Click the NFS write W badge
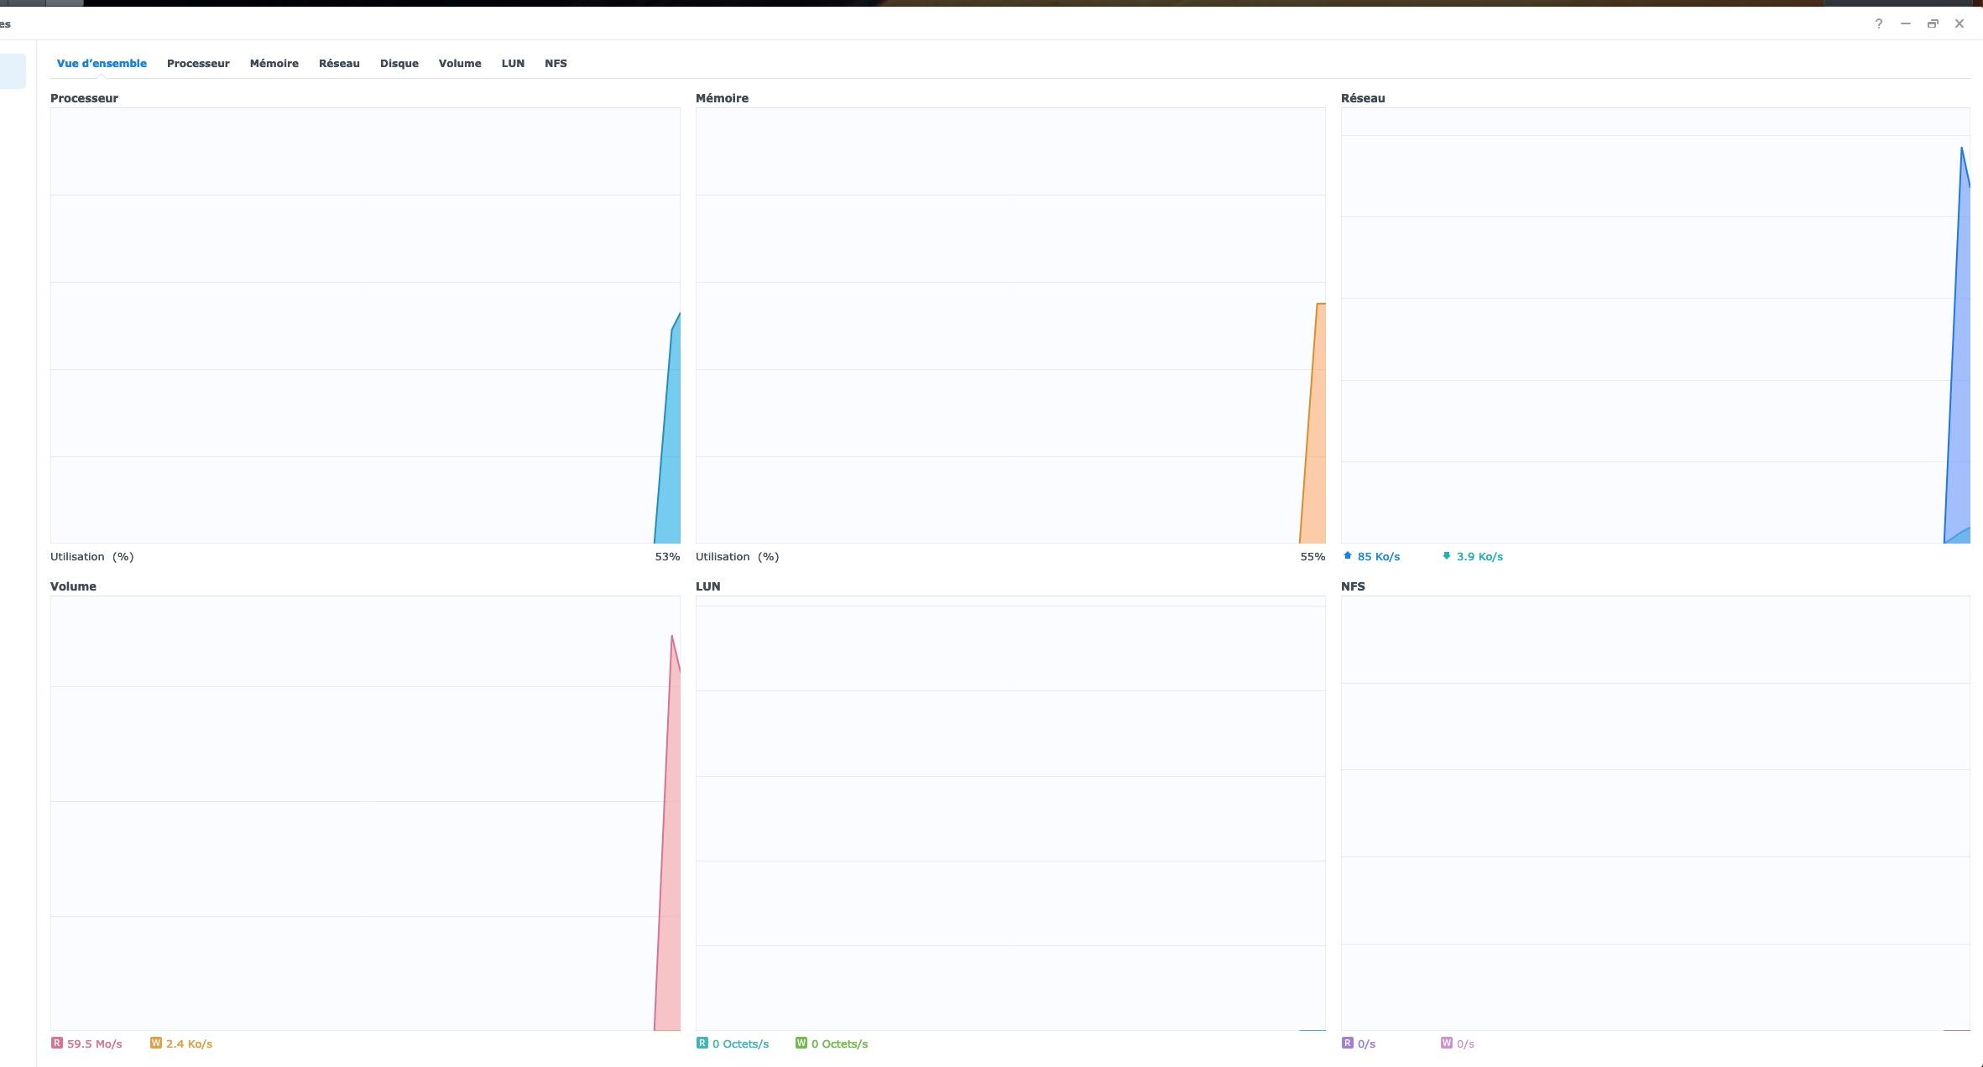 (x=1446, y=1044)
